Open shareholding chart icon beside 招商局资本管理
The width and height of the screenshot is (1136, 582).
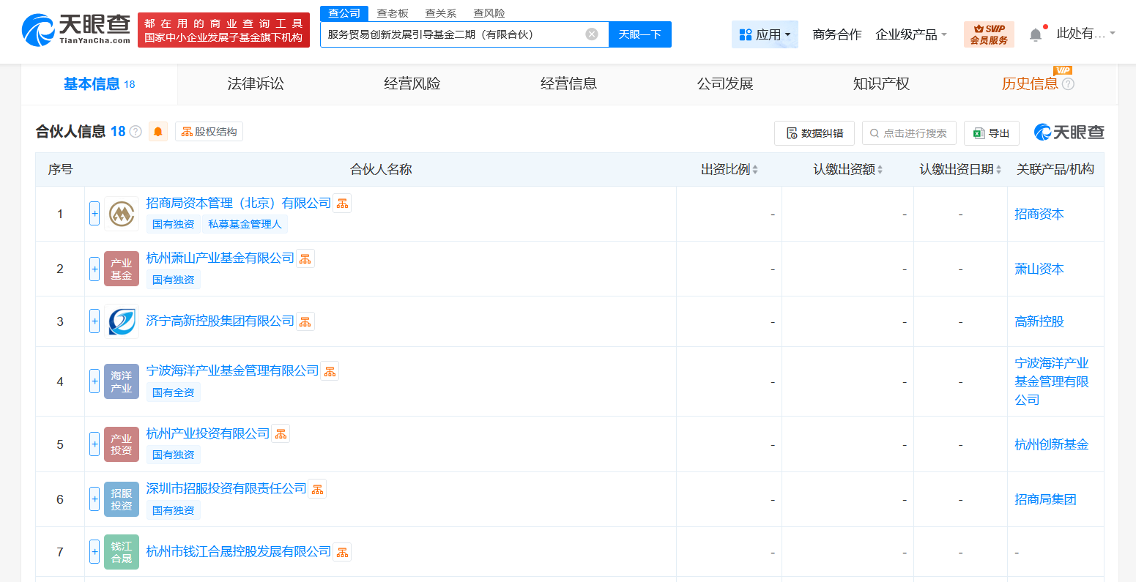[x=341, y=203]
